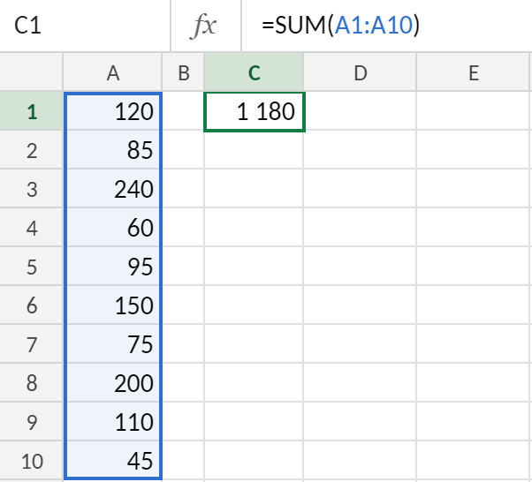This screenshot has width=532, height=482.
Task: Click empty cell E8
Action: (474, 382)
